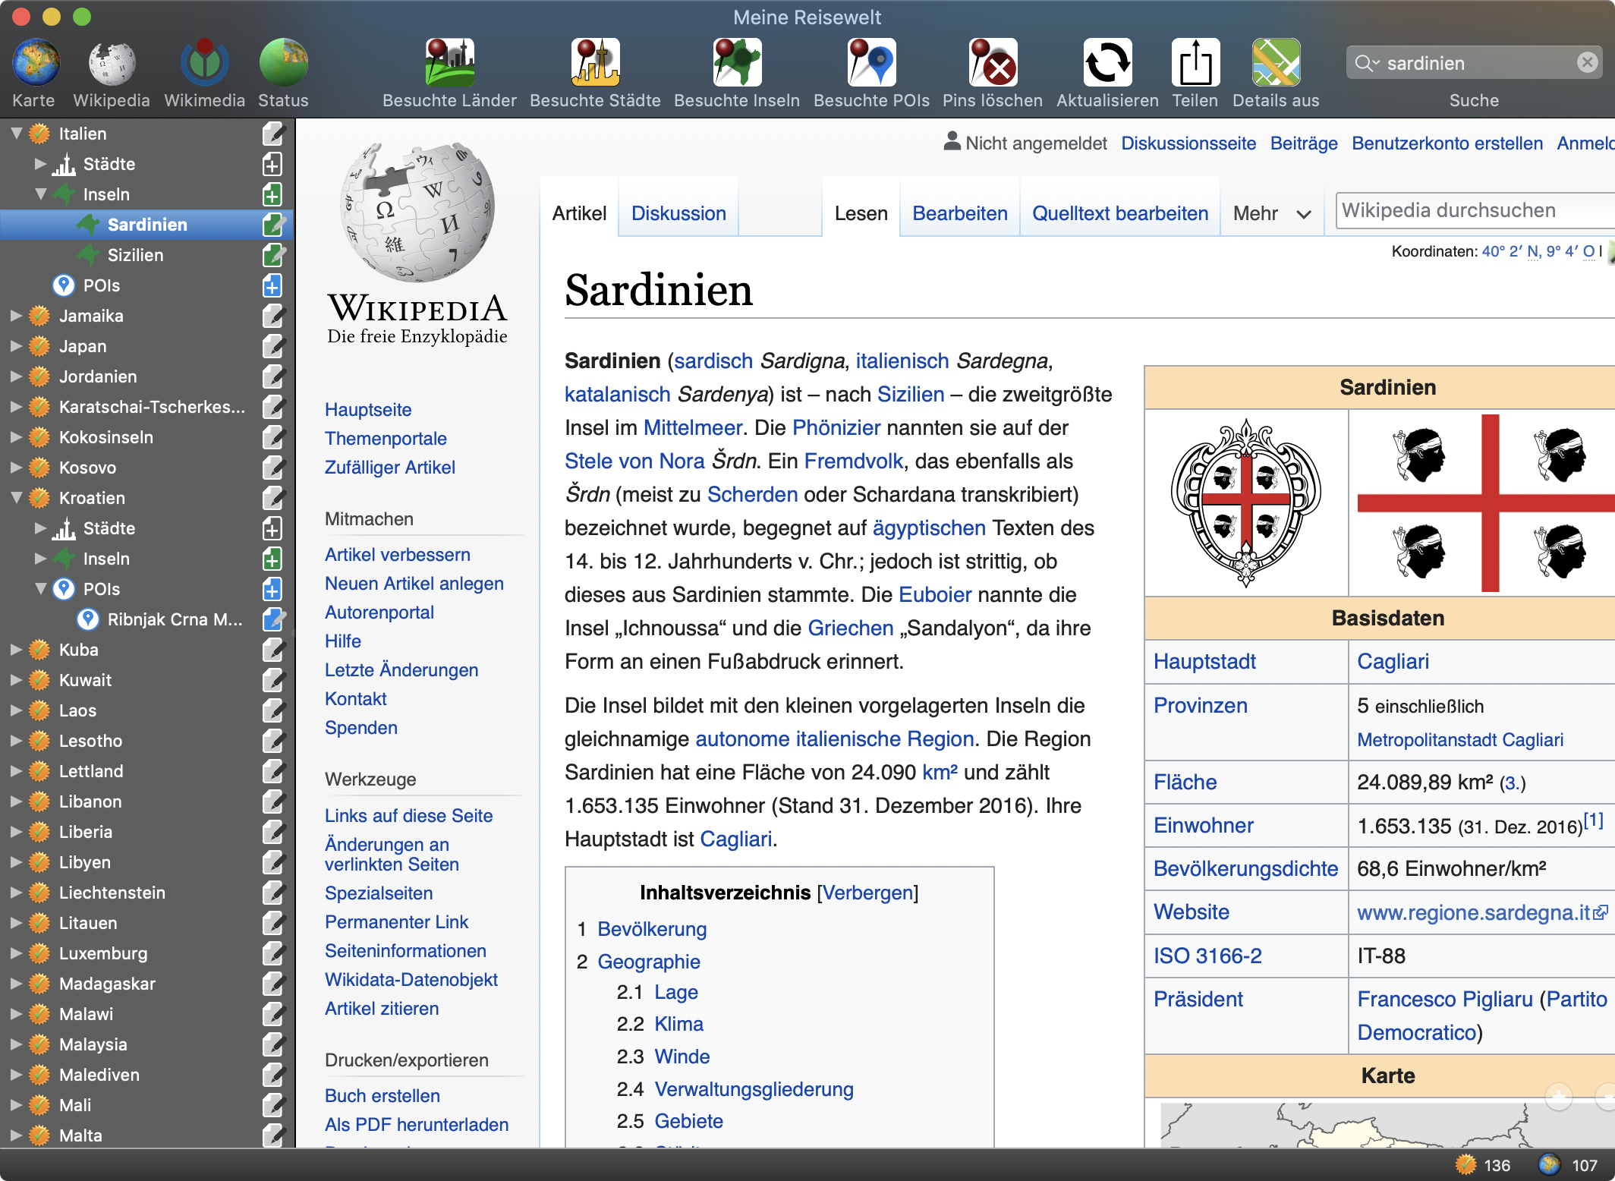Expand Städte under Italien
Viewport: 1615px width, 1181px height.
click(40, 164)
